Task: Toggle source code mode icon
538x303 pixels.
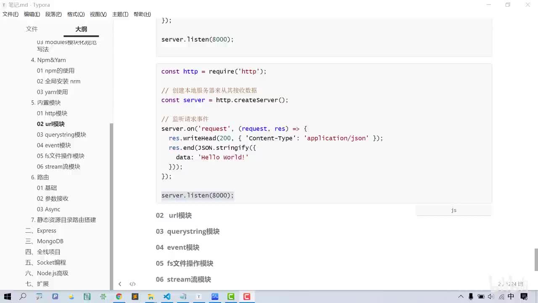Action: click(132, 284)
